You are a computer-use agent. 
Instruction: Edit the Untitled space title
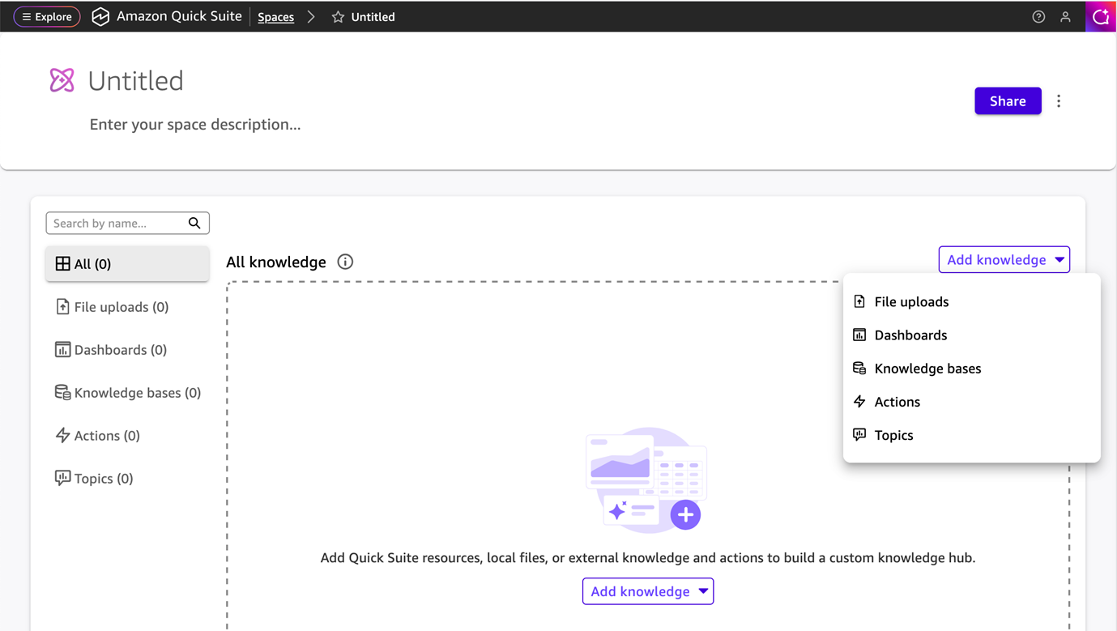(136, 81)
